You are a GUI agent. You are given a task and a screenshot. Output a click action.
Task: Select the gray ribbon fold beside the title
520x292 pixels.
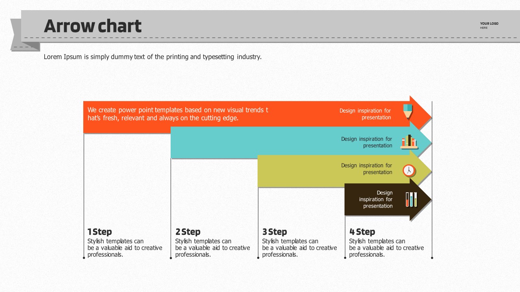coord(16,35)
